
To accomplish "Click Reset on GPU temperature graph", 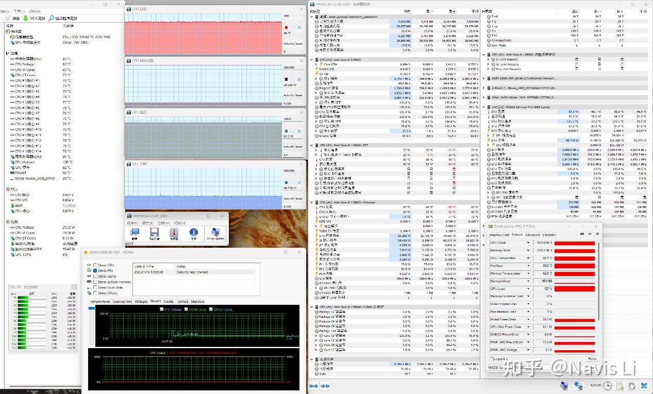I will coord(299,147).
